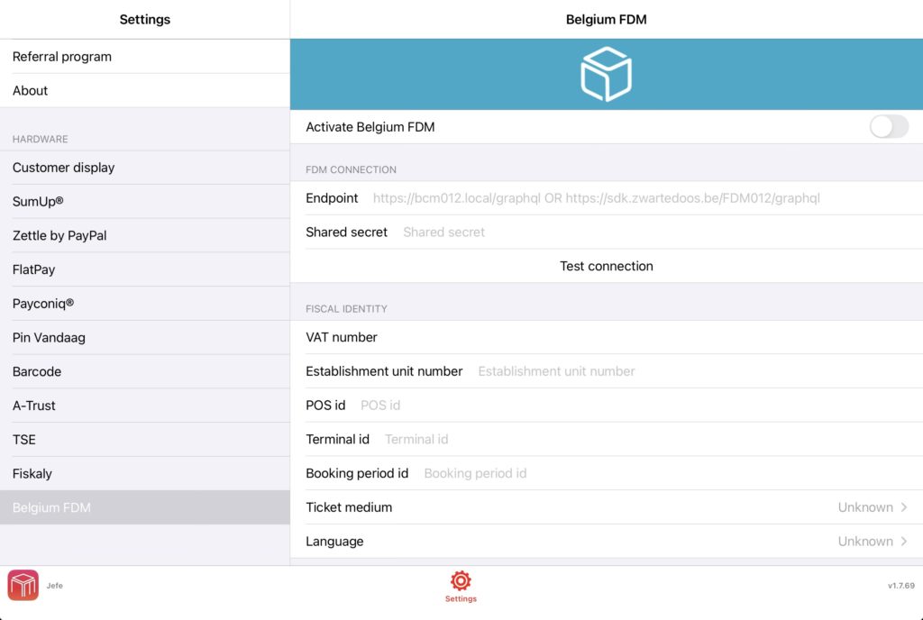Focus the Shared secret text field

tap(649, 232)
